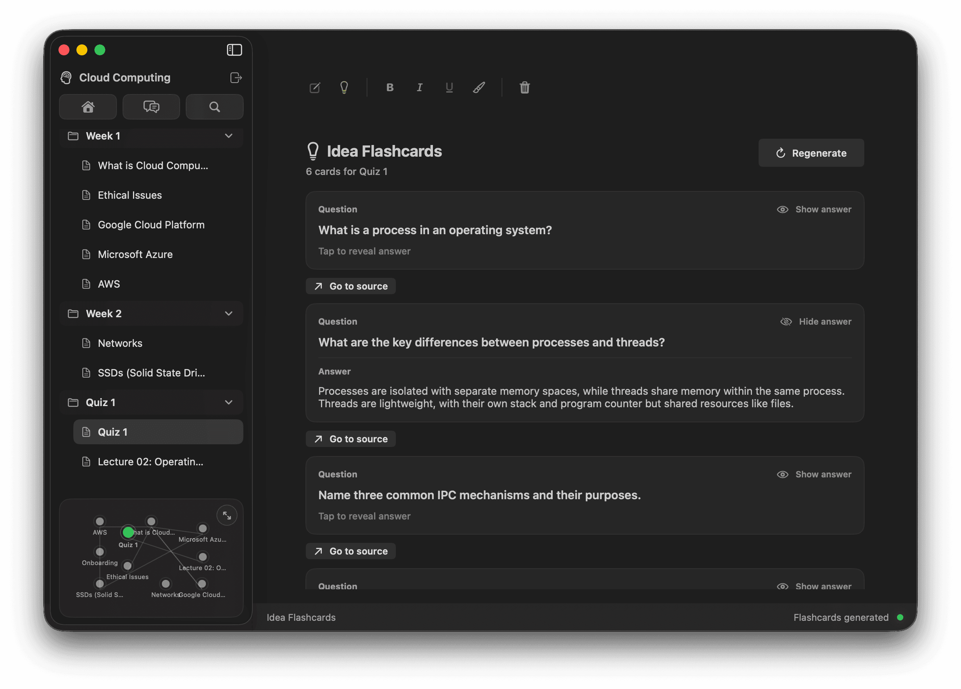This screenshot has height=689, width=961.
Task: Toggle italic formatting
Action: [420, 88]
